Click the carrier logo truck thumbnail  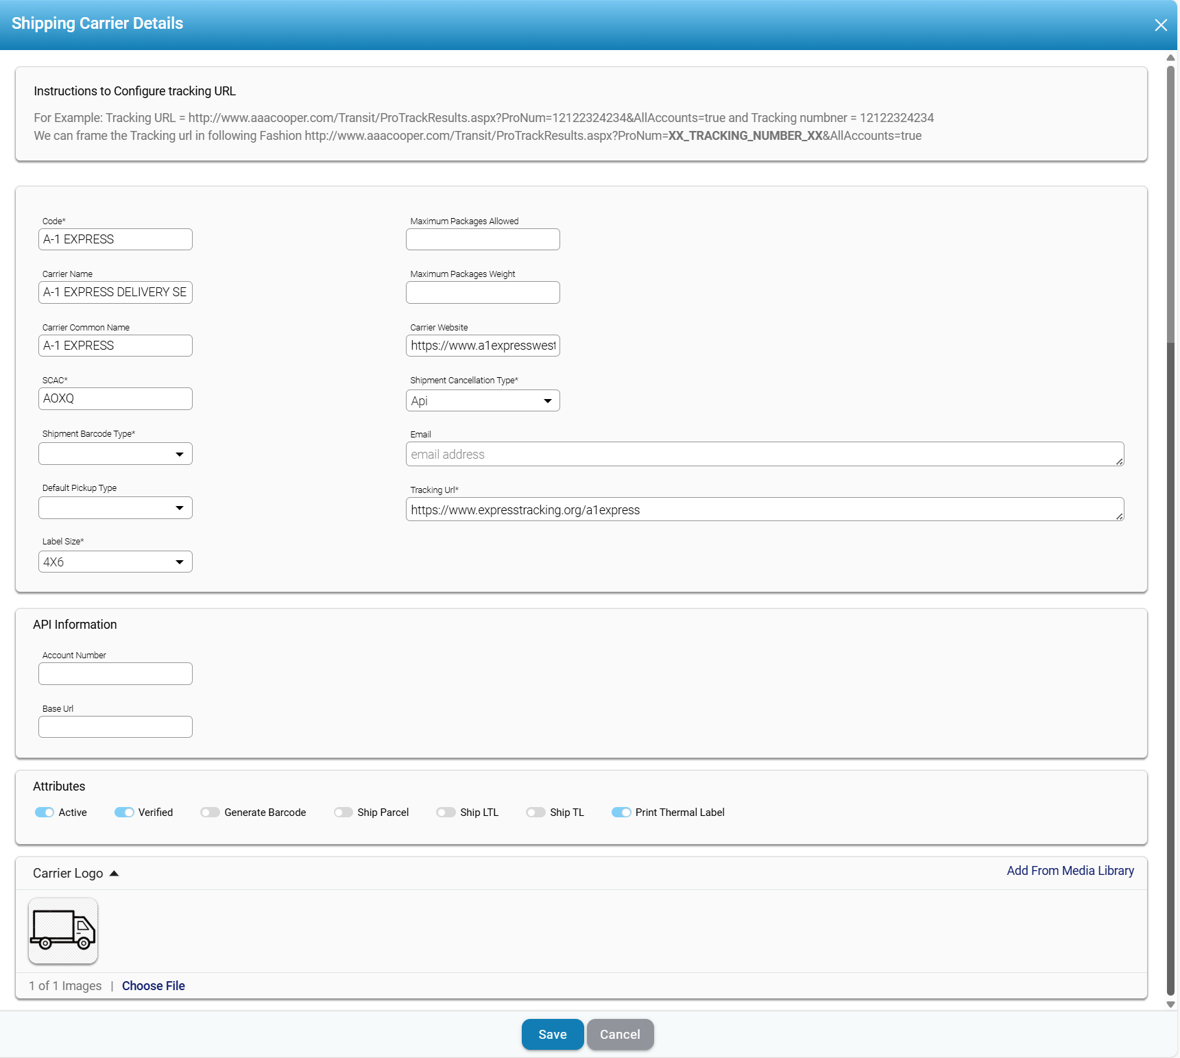coord(63,930)
